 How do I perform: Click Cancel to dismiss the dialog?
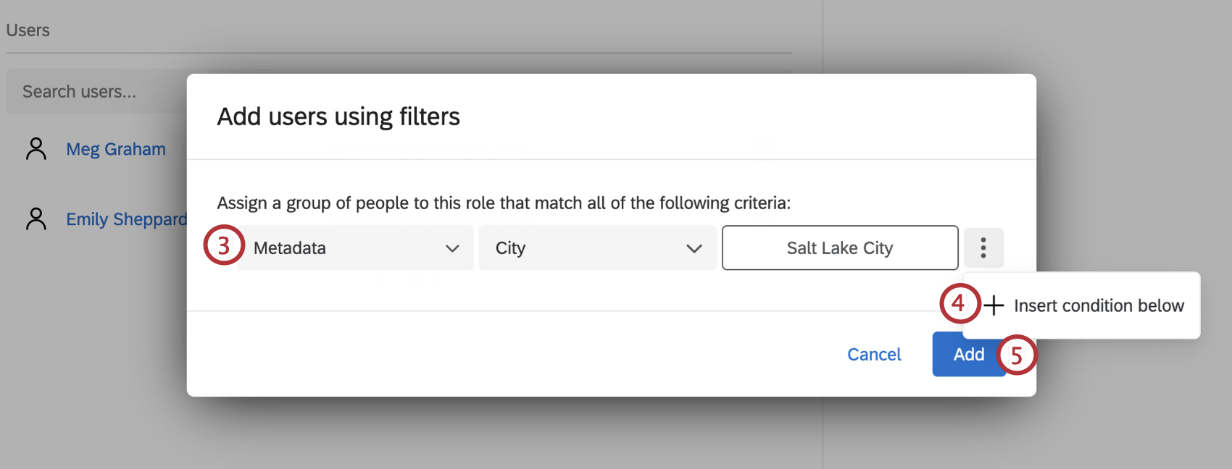click(x=874, y=354)
